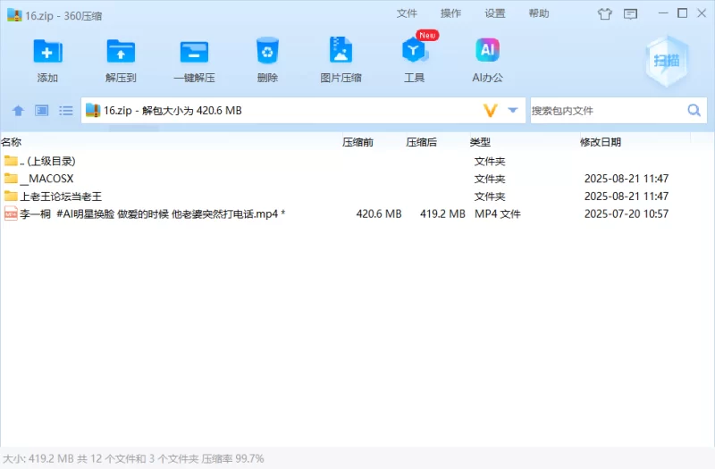The height and width of the screenshot is (469, 715).
Task: Open the 工具 tools icon
Action: click(414, 50)
